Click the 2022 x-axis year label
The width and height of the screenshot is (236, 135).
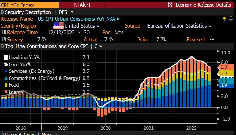pos(192,128)
